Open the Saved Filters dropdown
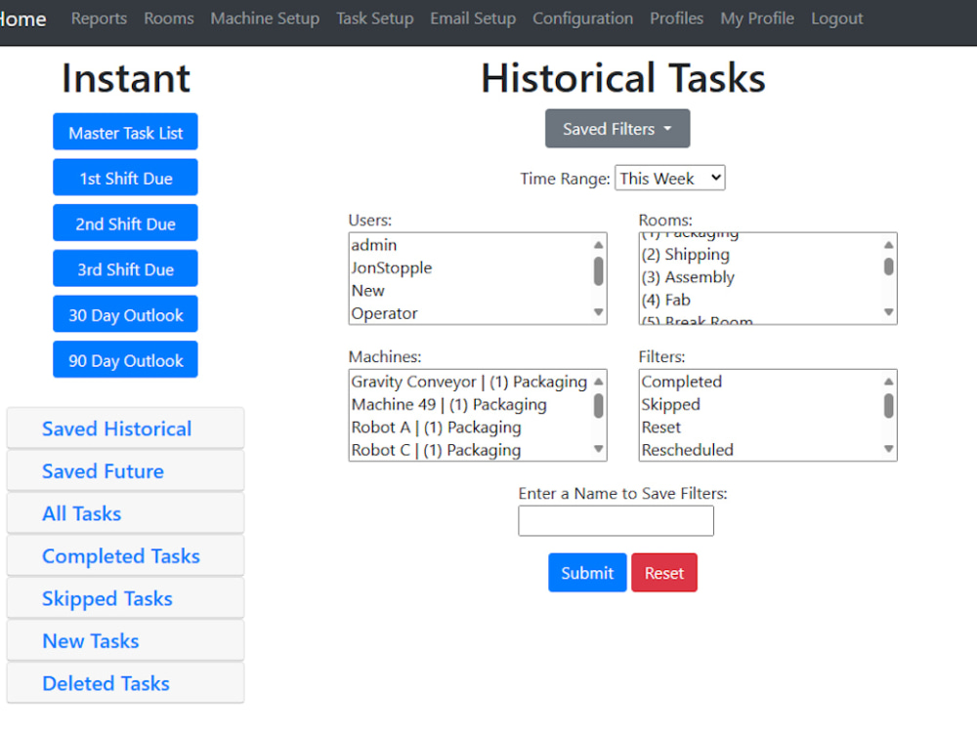 pyautogui.click(x=616, y=128)
